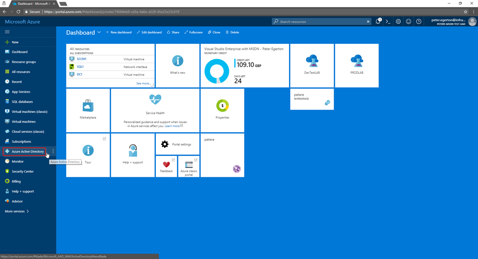Open Resource groups from sidebar

click(x=23, y=62)
